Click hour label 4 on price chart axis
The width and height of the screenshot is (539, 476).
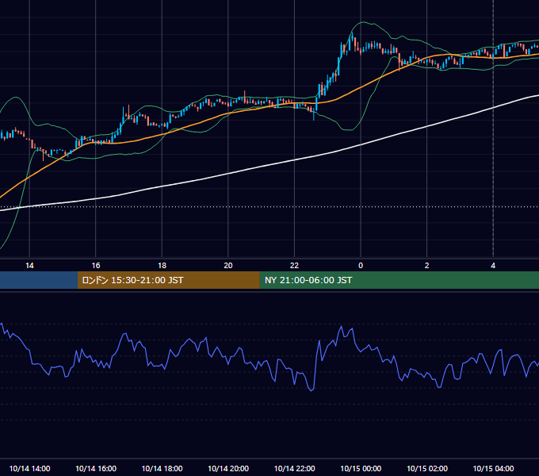tap(493, 266)
